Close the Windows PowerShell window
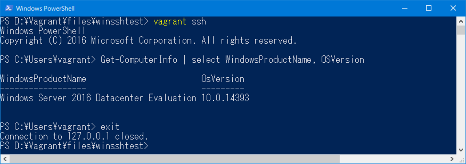Screen dimensions: 466x164 [x=452, y=8]
